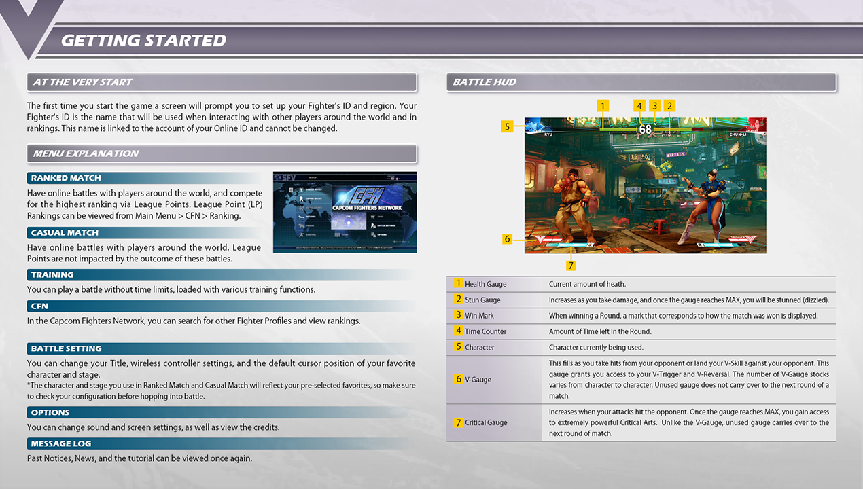This screenshot has width=863, height=489.
Task: Click Ryu's EX critical gauge bar
Action: (569, 245)
